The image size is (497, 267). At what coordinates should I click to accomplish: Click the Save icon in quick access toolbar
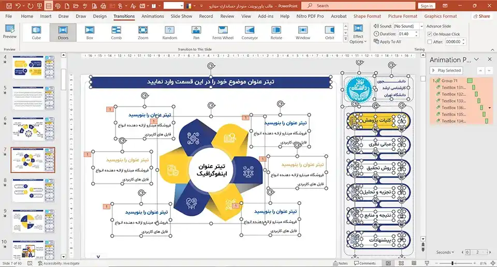(x=9, y=6)
